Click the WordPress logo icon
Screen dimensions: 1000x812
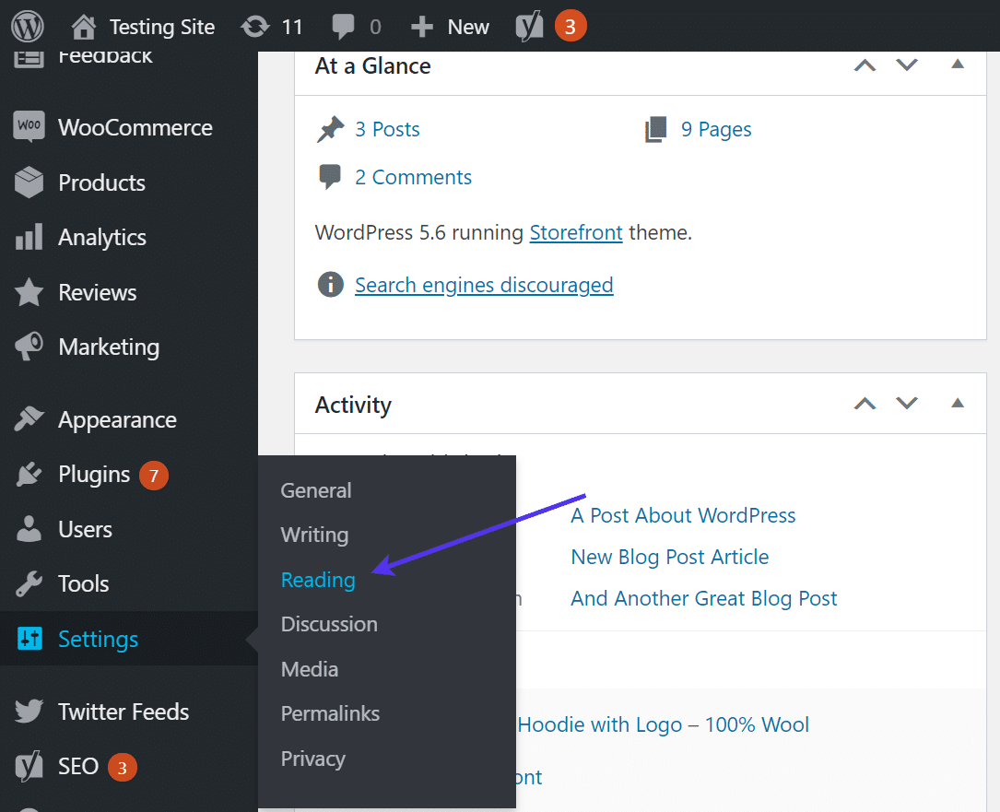(x=28, y=27)
